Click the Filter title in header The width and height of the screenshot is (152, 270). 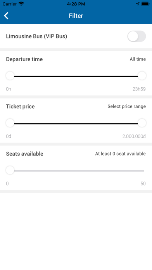[76, 16]
